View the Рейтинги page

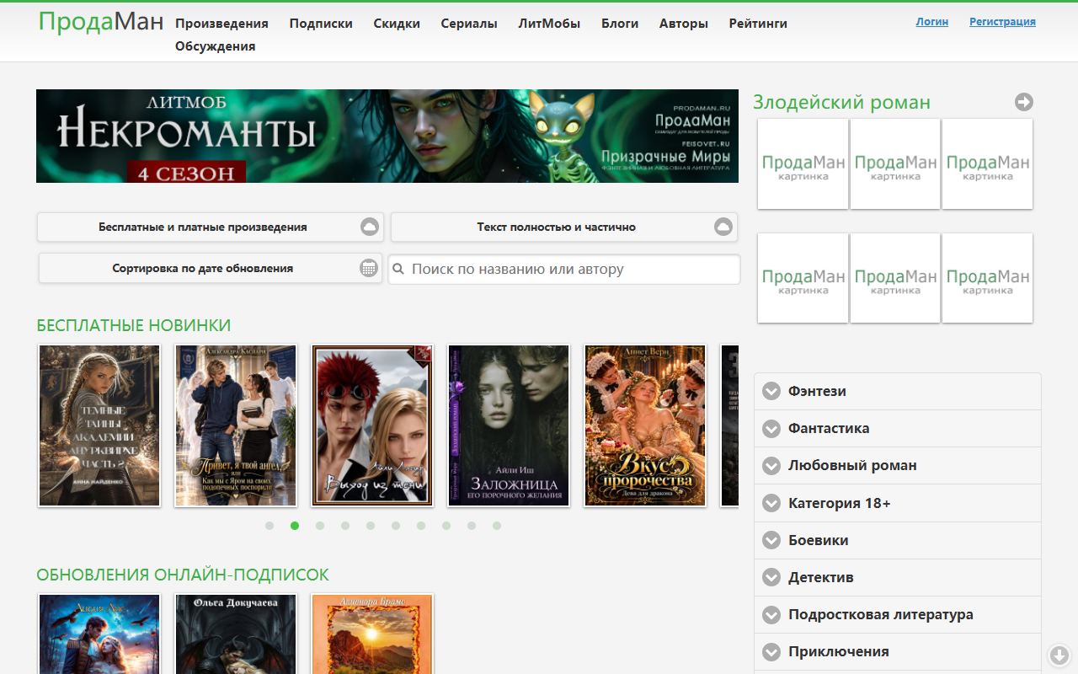coord(758,24)
